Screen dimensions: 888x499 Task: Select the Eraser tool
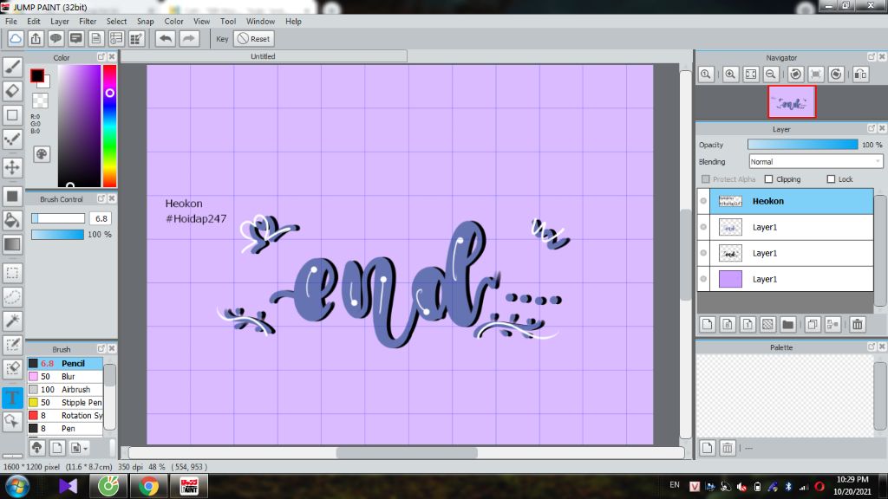pos(12,91)
